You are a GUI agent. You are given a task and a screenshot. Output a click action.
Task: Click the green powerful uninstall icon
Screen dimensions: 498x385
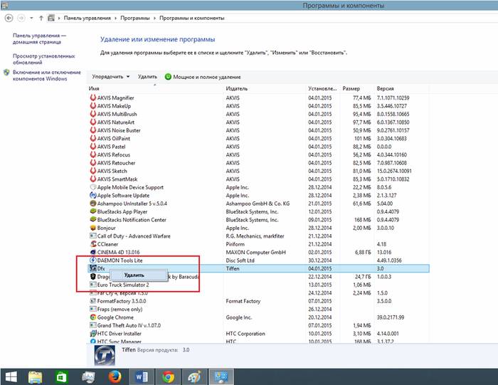point(168,76)
